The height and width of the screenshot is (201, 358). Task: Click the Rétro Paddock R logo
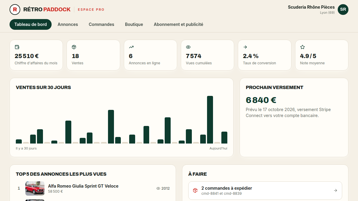(15, 10)
